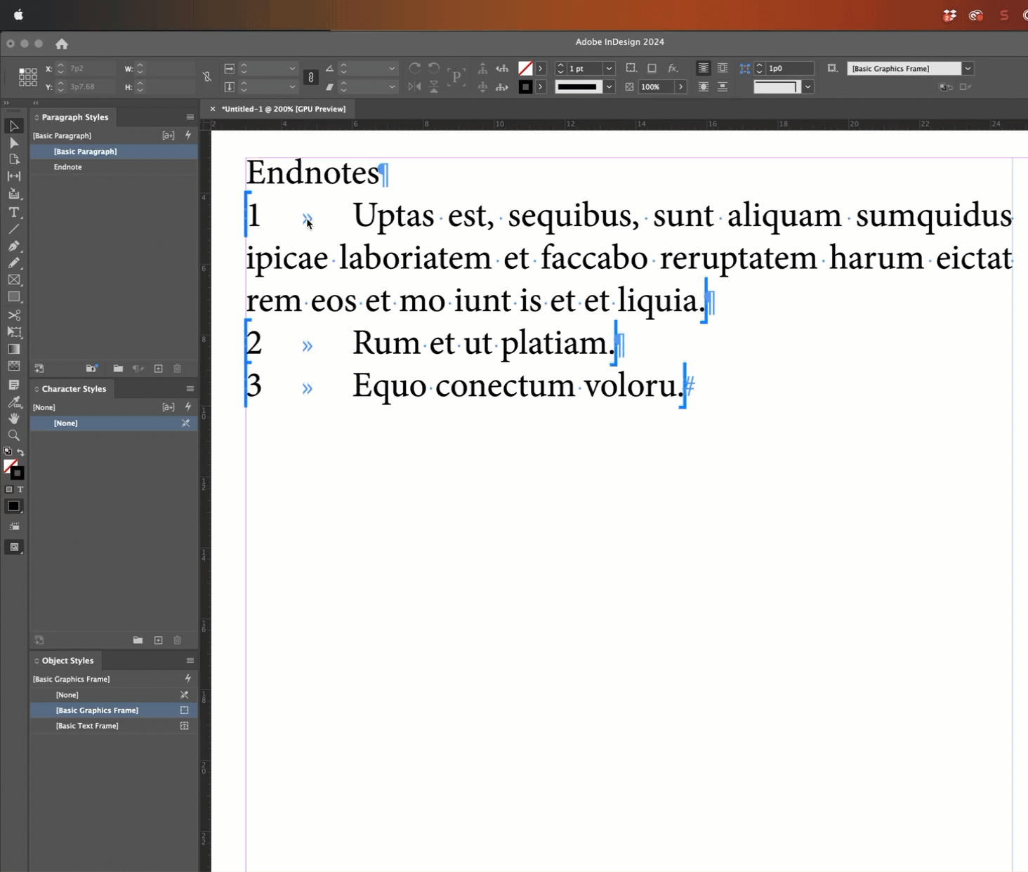1028x872 pixels.
Task: Open object style dropdown Basic Graphics Frame
Action: (968, 68)
